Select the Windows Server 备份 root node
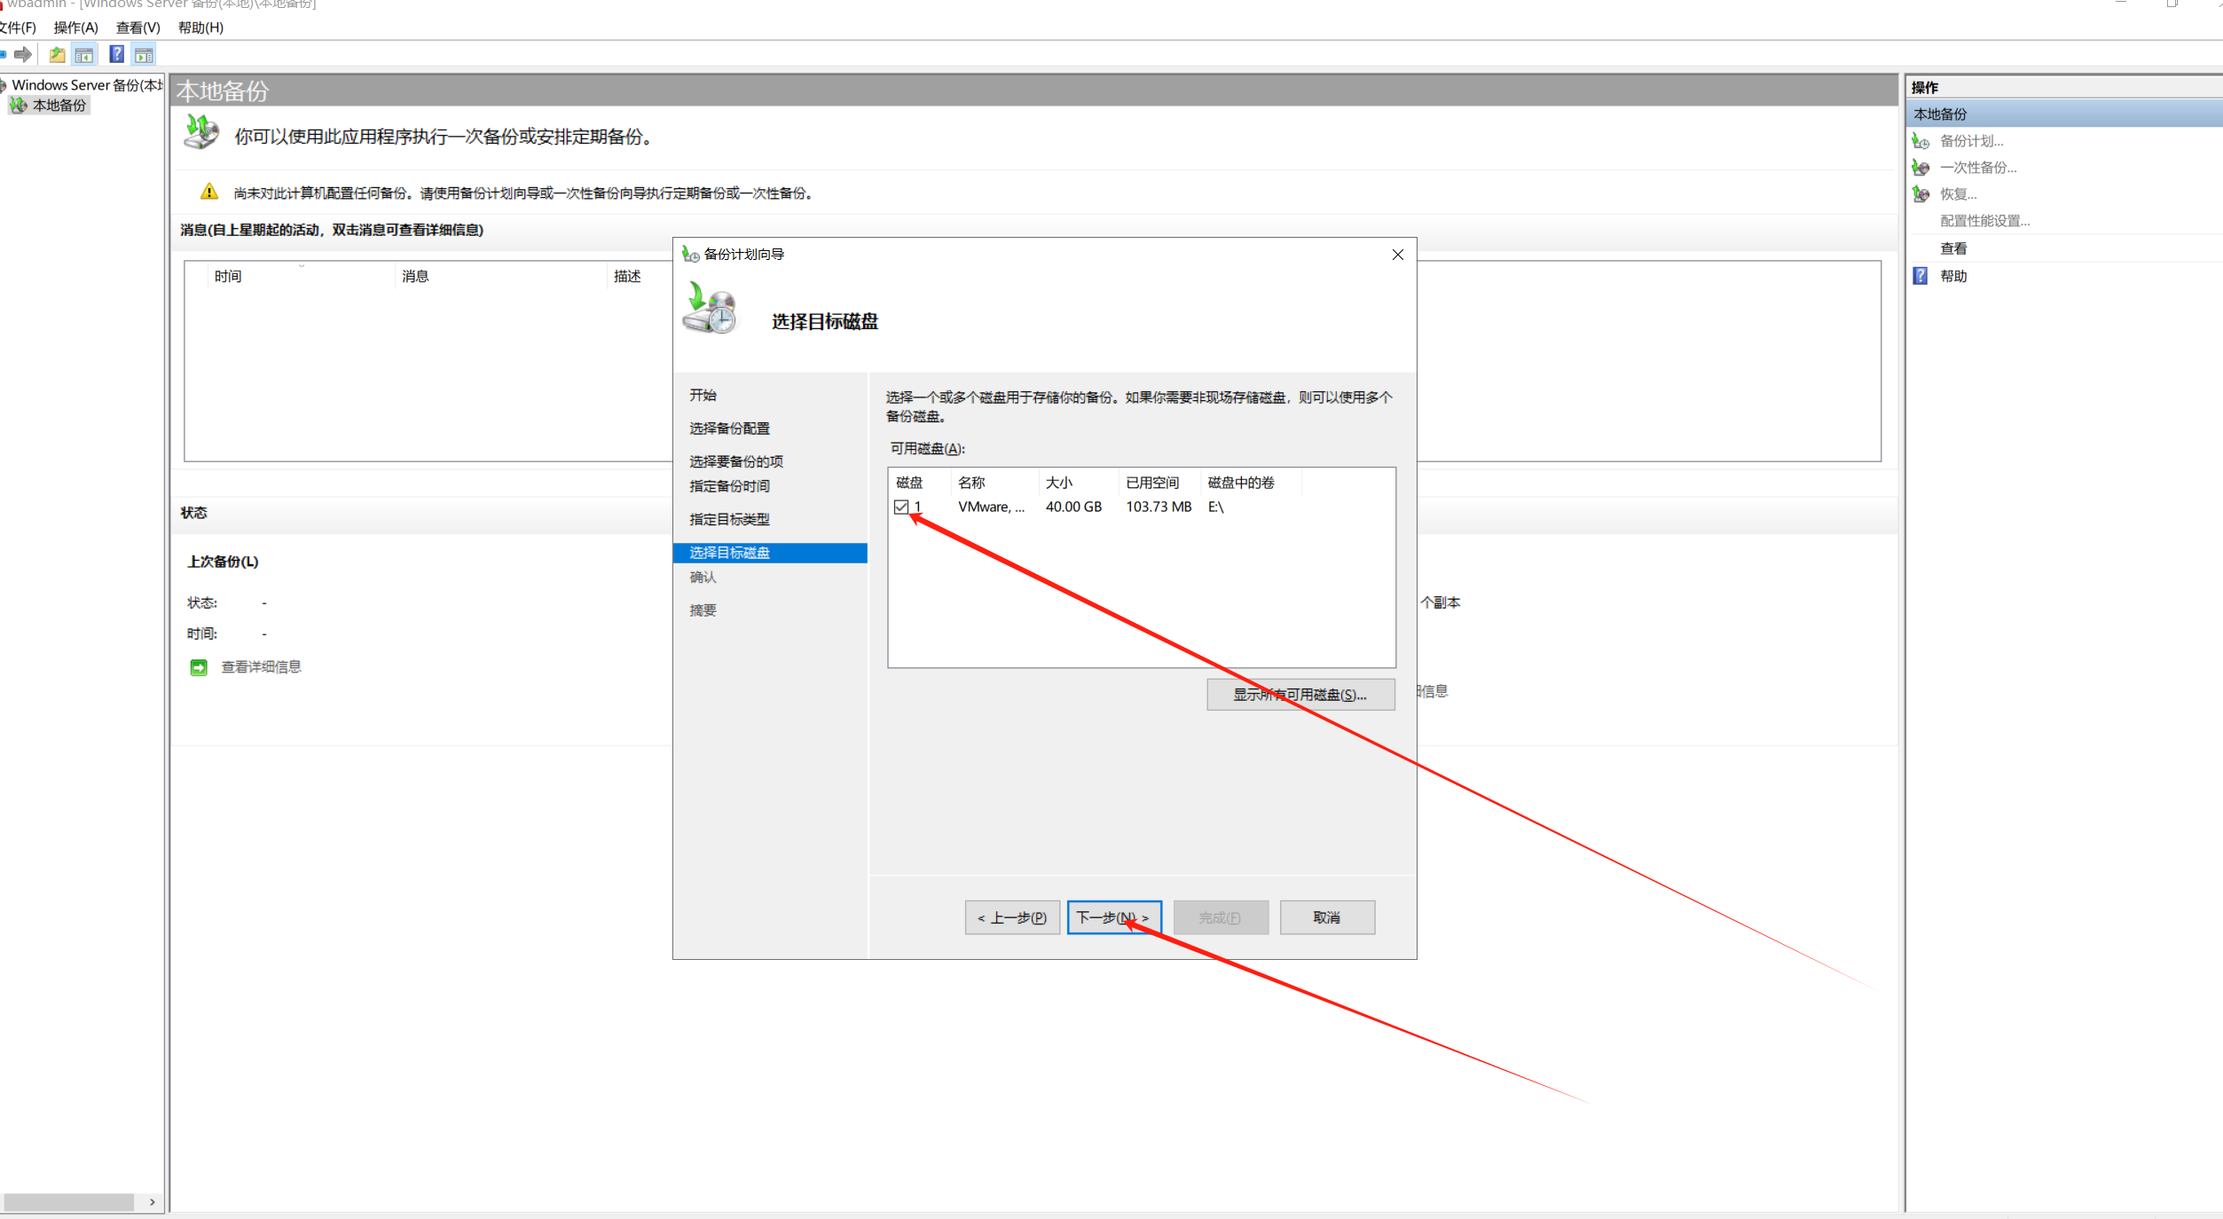The width and height of the screenshot is (2223, 1219). tap(87, 85)
